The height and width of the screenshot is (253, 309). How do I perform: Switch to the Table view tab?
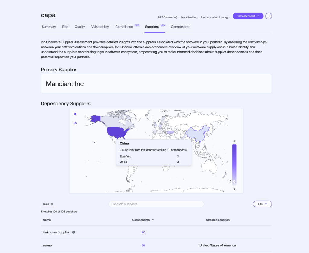(x=48, y=204)
